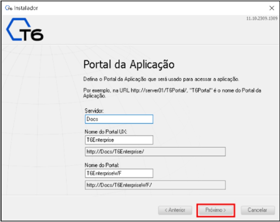Click the Próximo button

click(216, 210)
